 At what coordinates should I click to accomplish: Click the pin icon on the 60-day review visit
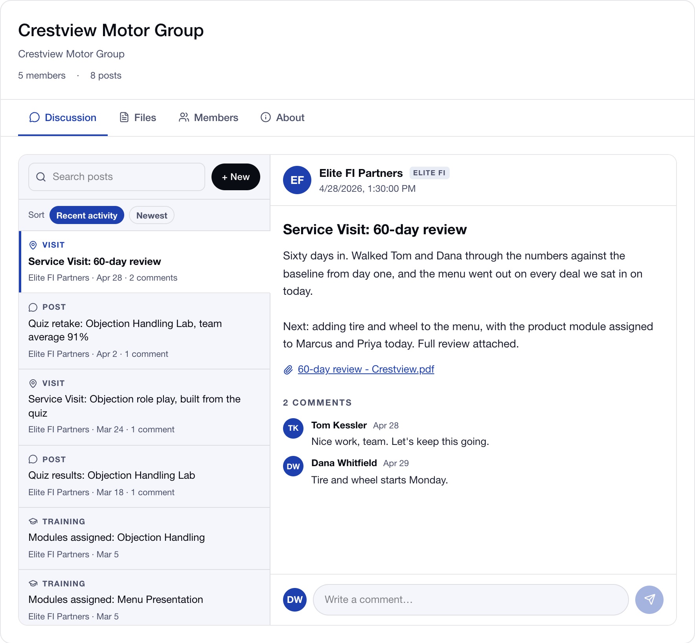[33, 245]
